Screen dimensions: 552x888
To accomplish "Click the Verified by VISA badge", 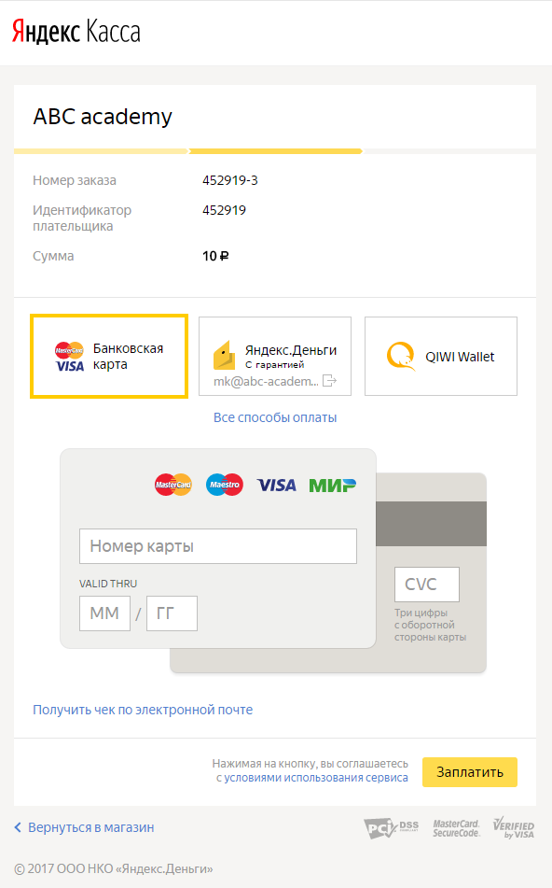I will [514, 827].
